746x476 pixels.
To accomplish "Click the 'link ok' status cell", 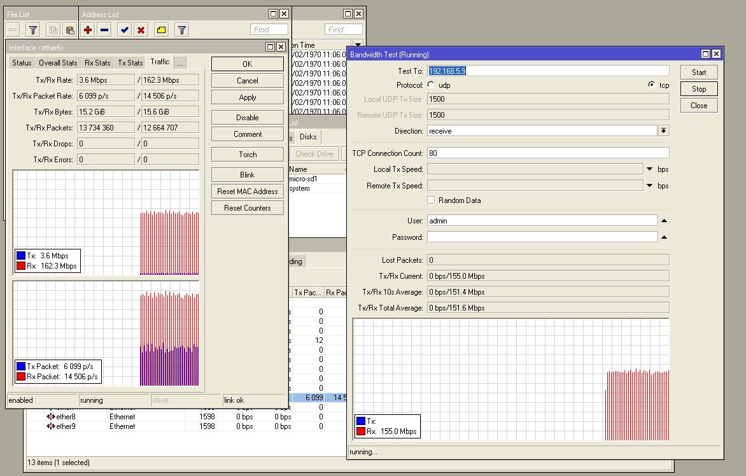I will pyautogui.click(x=255, y=400).
